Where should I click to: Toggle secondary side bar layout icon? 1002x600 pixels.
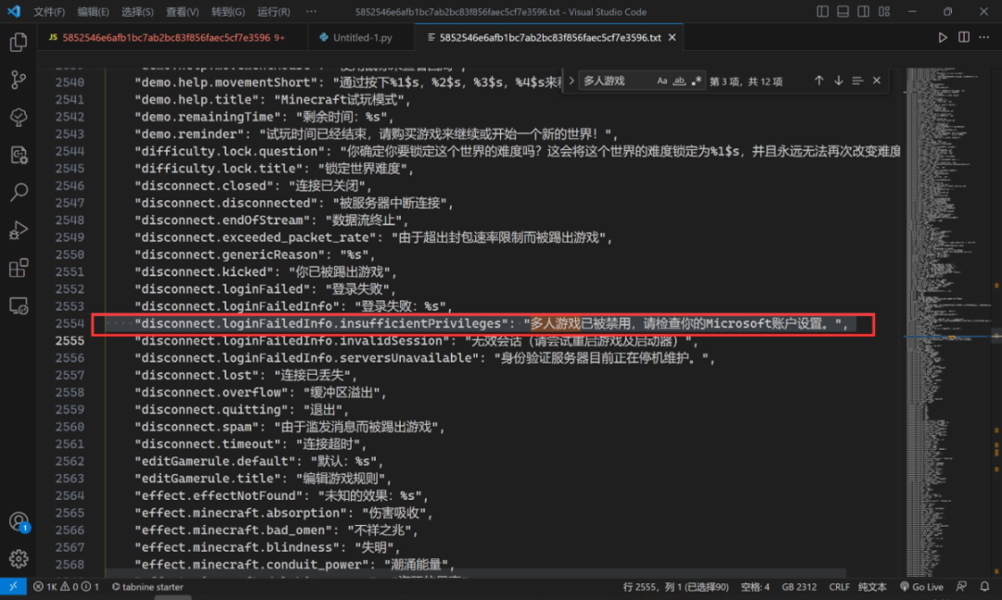tap(864, 11)
